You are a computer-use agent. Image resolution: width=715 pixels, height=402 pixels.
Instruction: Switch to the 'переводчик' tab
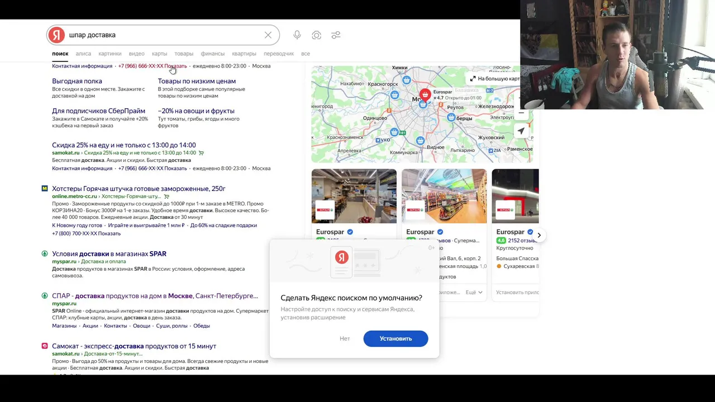tap(279, 54)
